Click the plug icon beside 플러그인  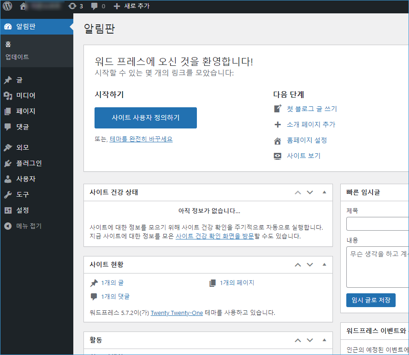(x=8, y=163)
